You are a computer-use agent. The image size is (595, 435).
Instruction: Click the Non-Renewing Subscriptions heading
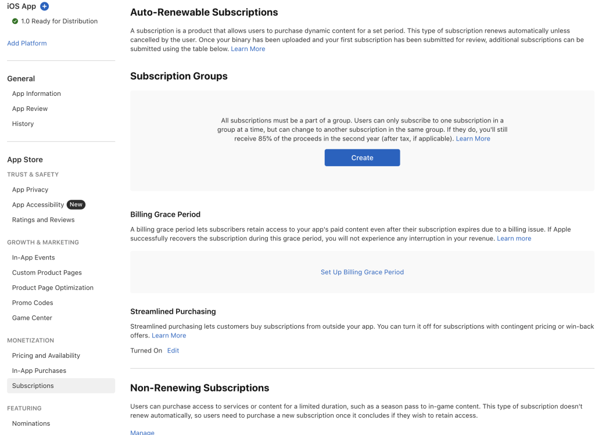click(200, 388)
